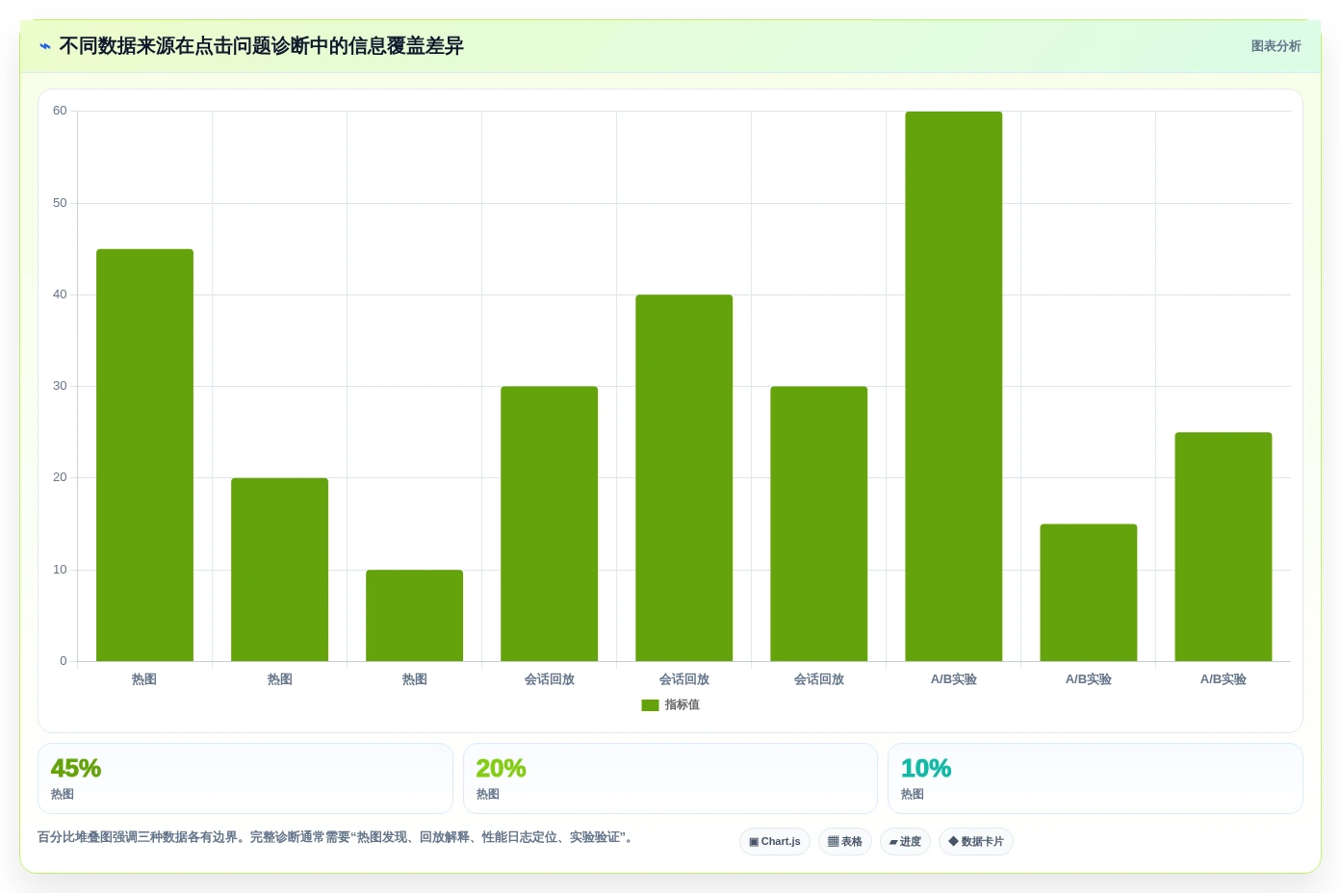Click the 20% 热图 stat card
The image size is (1341, 893).
[670, 778]
